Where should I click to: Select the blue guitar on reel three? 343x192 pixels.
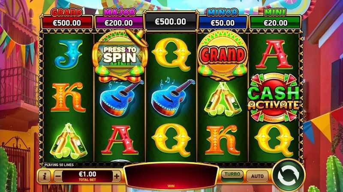[173, 98]
